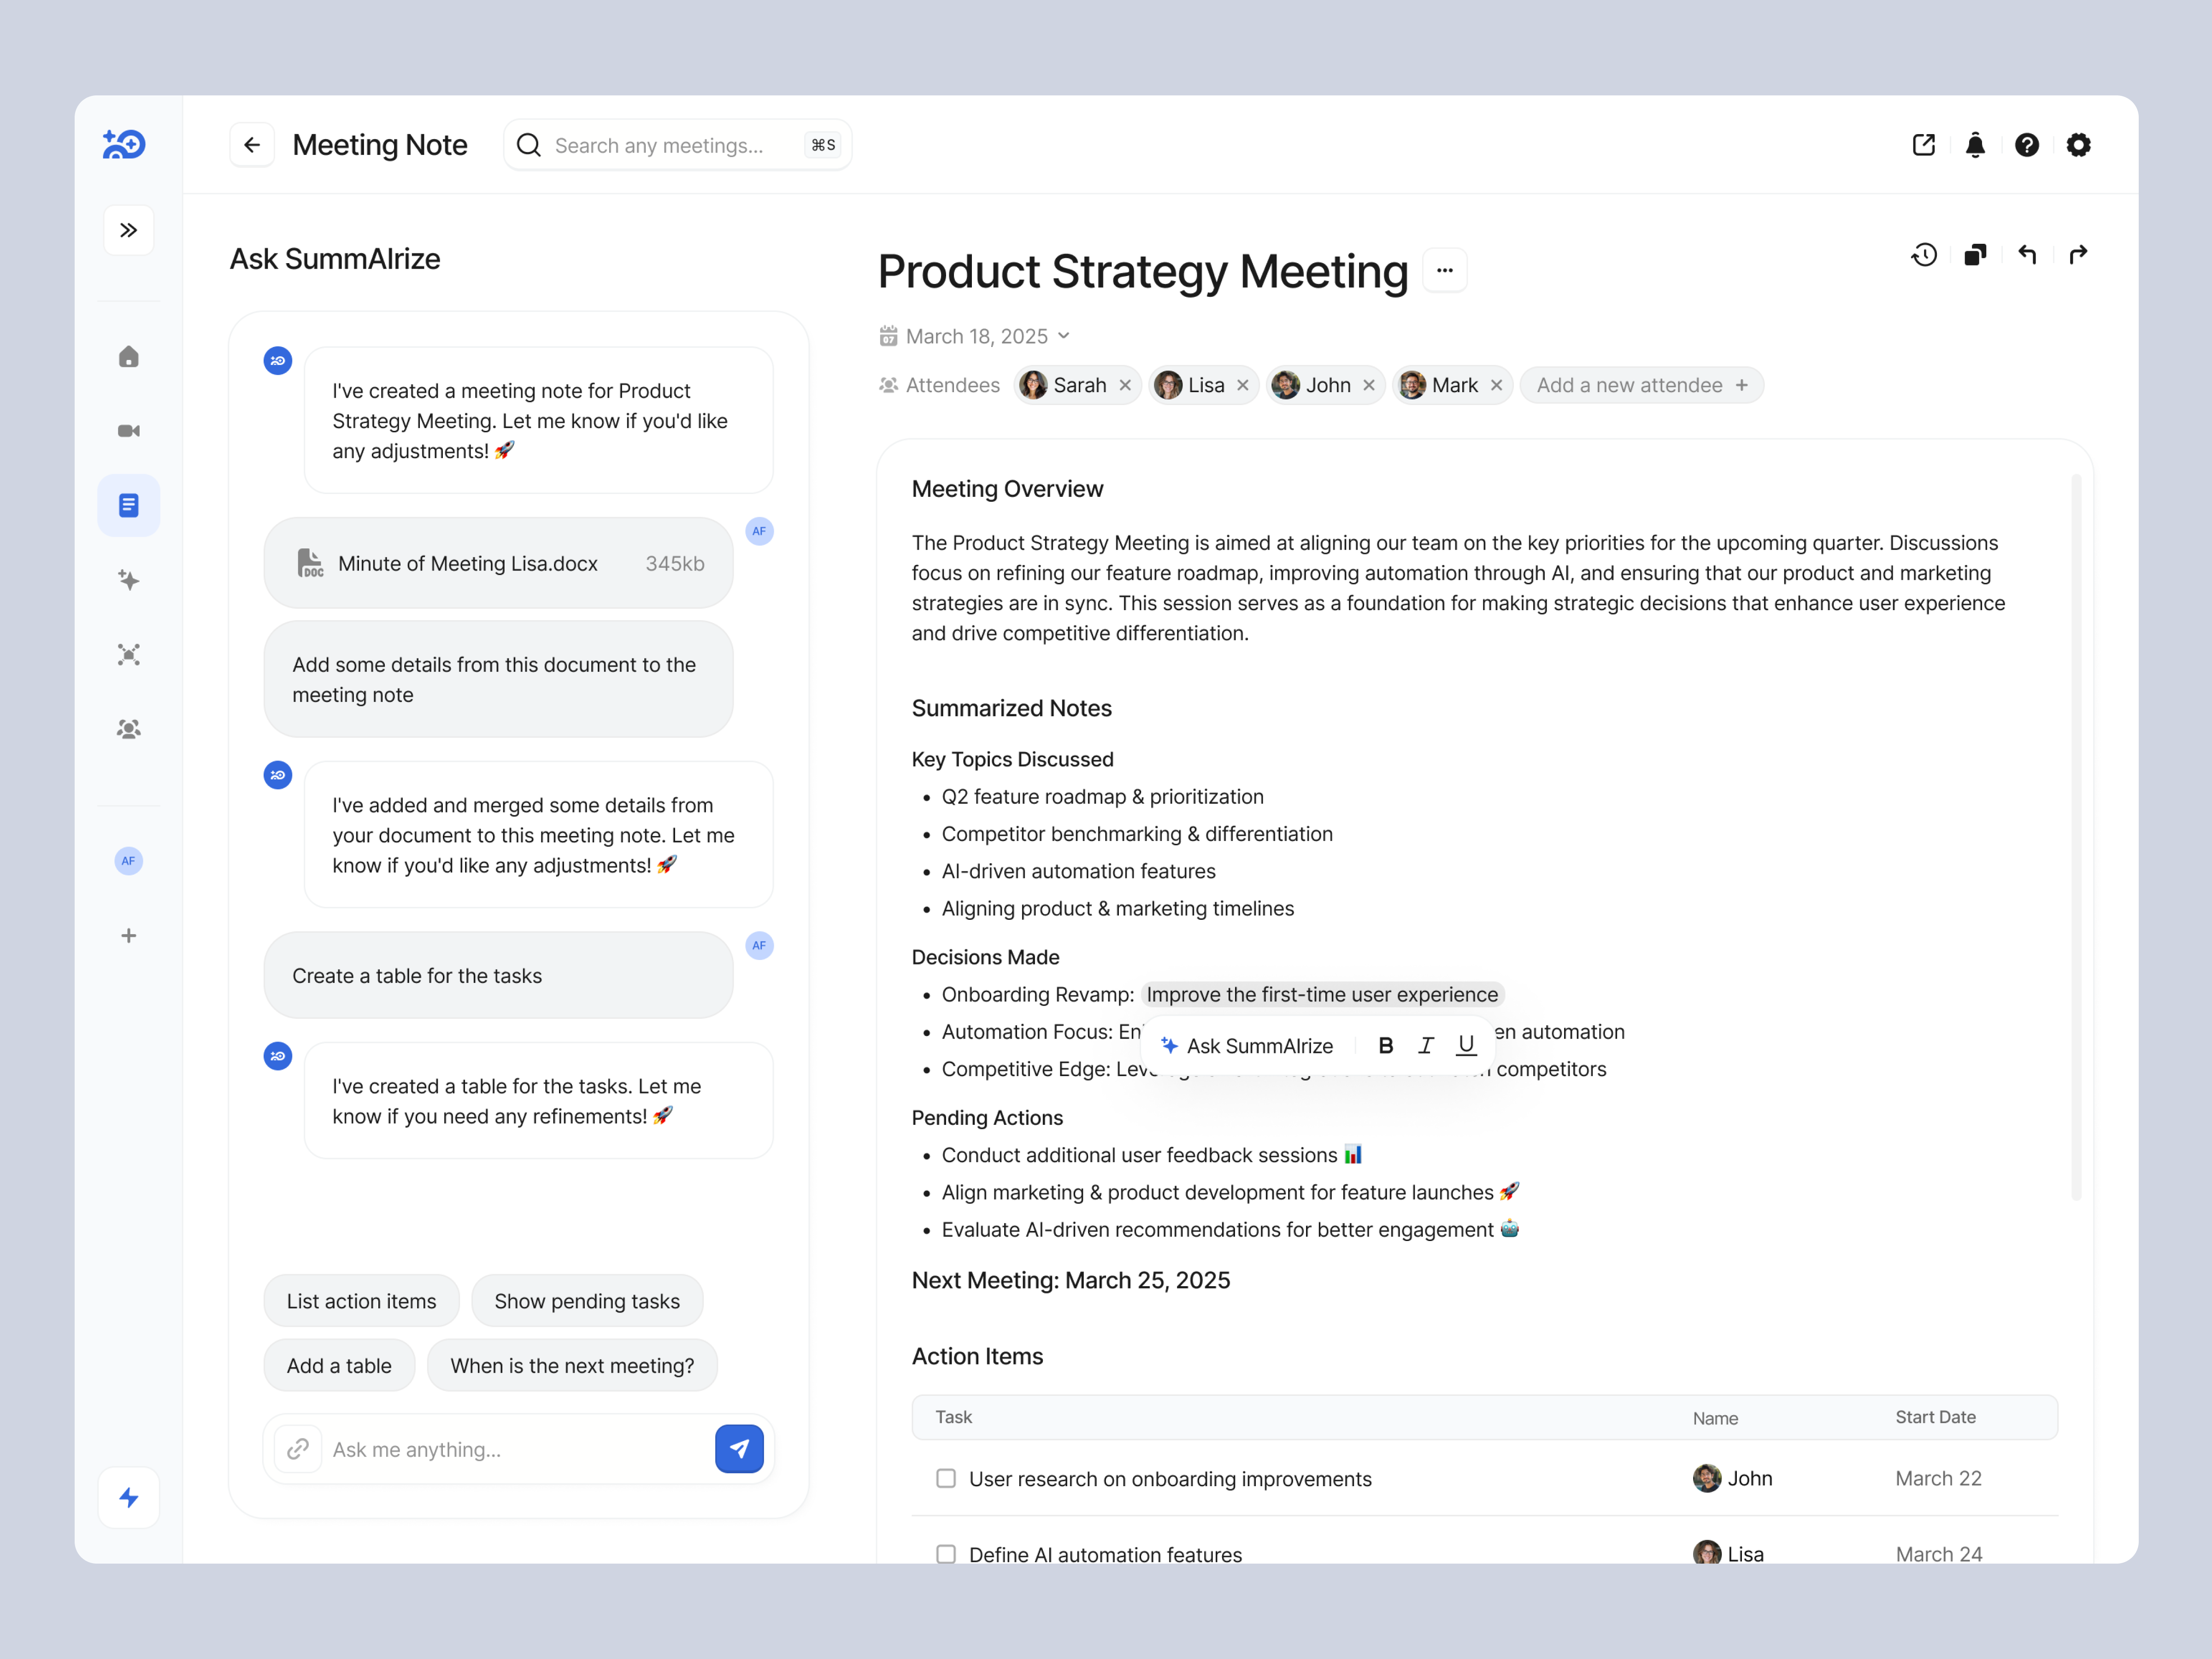Check the User research on onboarding task

[x=946, y=1478]
